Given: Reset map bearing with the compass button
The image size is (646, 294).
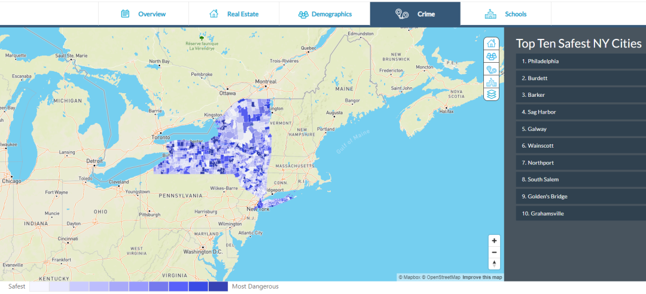Looking at the screenshot, I should tap(494, 264).
